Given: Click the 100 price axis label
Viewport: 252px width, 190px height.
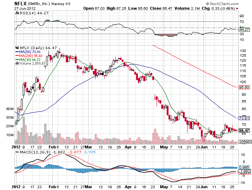Looking at the screenshot, I should click(243, 82).
